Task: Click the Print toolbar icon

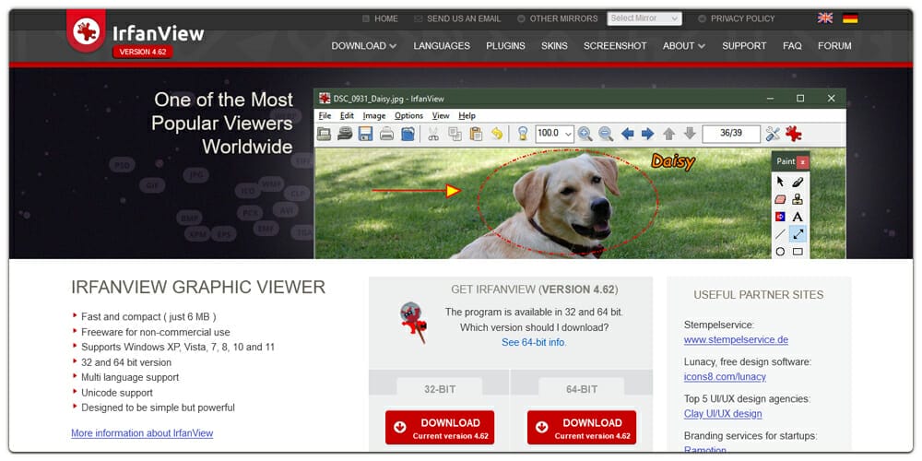Action: point(387,134)
